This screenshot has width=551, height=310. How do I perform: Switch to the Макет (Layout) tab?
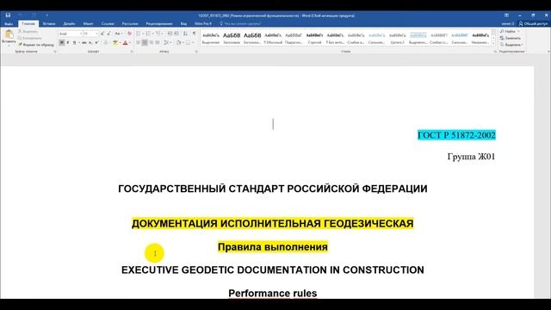pos(88,23)
